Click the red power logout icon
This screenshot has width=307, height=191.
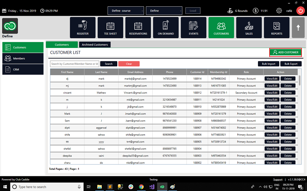300,11
